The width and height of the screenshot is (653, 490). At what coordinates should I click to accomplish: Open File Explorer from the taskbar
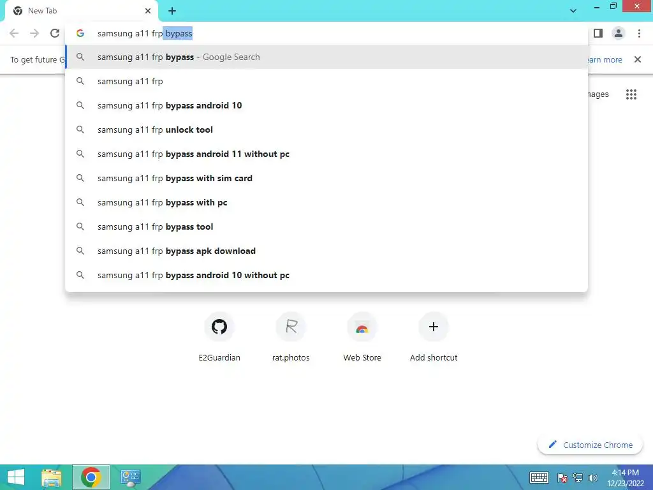point(52,477)
